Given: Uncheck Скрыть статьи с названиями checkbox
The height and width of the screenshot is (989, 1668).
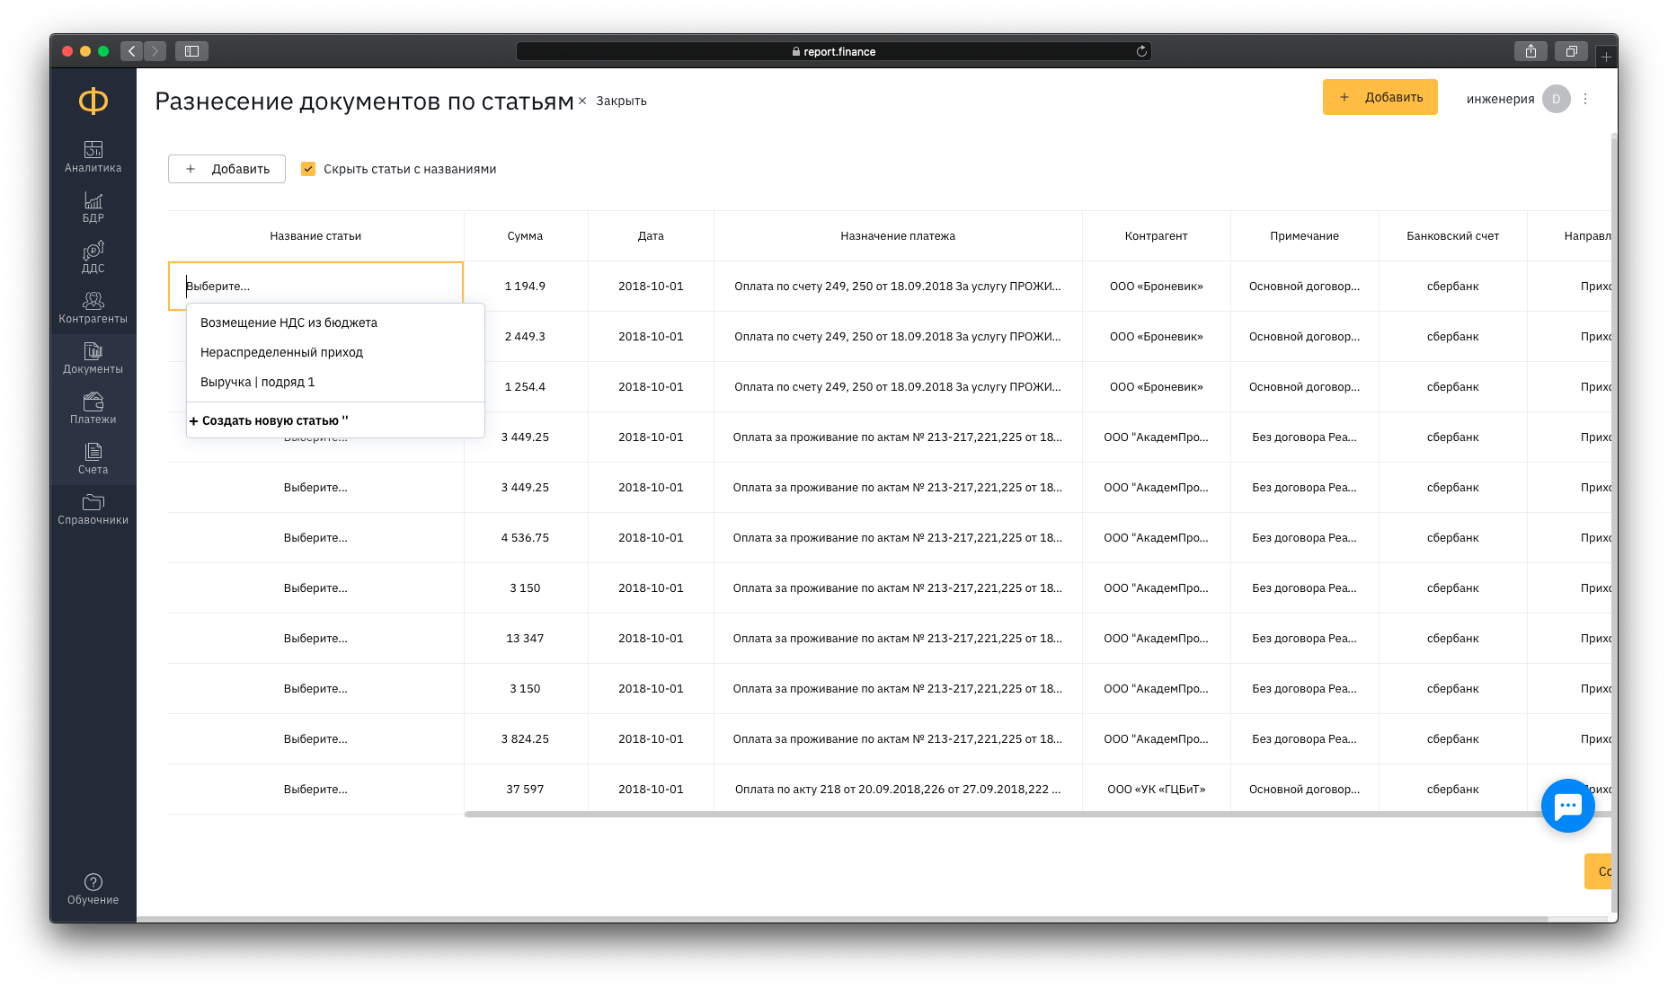Looking at the screenshot, I should (x=308, y=169).
